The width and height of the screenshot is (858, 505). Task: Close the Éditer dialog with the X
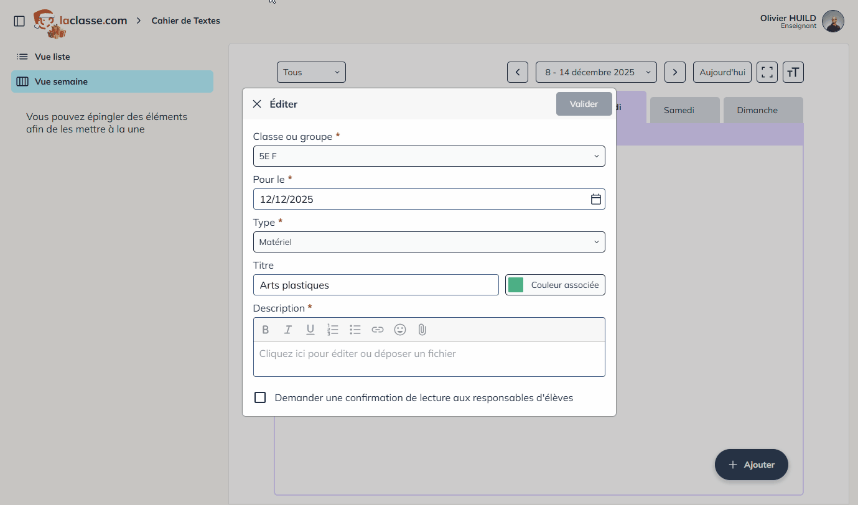257,104
